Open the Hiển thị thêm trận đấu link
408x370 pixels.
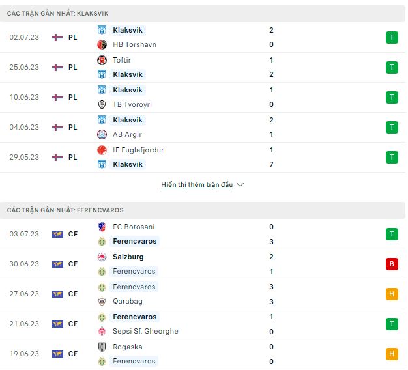click(197, 184)
